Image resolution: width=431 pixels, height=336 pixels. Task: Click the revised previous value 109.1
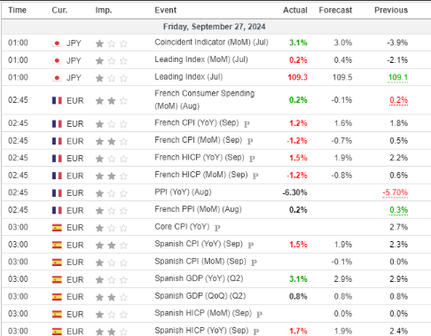coord(397,77)
